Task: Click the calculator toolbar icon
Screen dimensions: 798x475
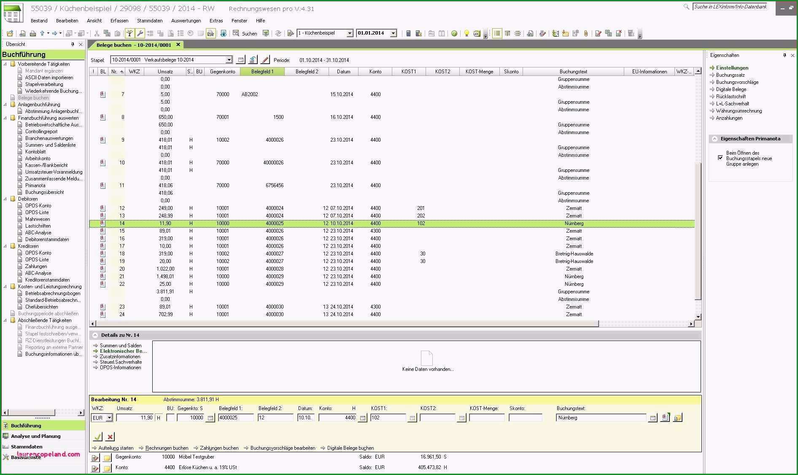Action: pyautogui.click(x=408, y=33)
